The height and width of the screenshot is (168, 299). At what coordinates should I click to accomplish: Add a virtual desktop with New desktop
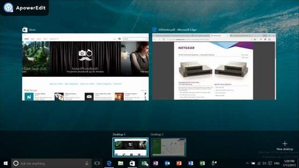pyautogui.click(x=285, y=146)
